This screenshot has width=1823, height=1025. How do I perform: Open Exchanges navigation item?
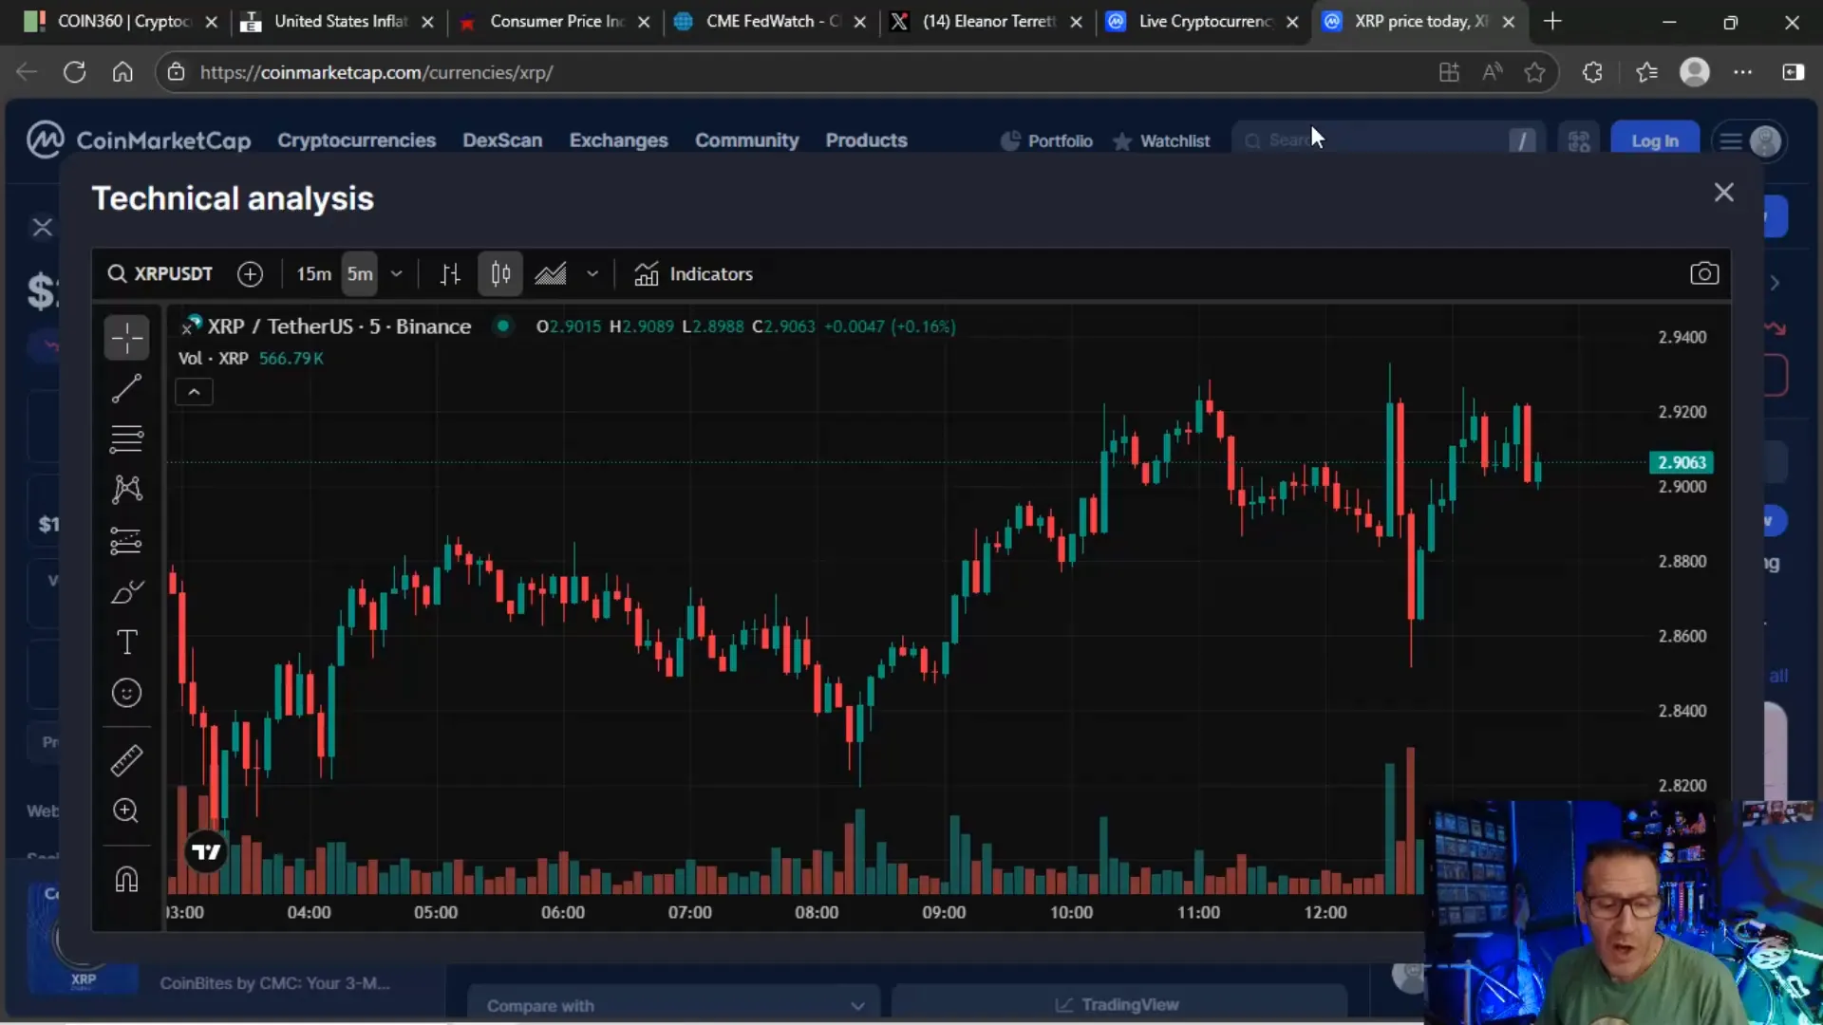pos(619,140)
